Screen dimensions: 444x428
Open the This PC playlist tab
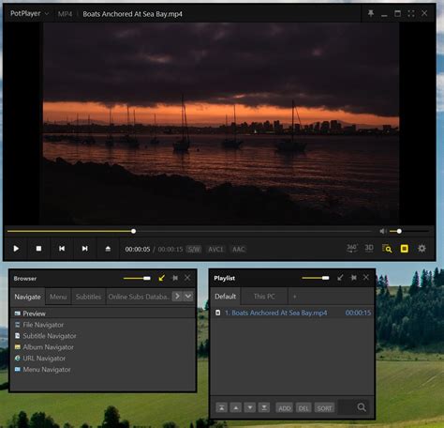click(x=264, y=297)
